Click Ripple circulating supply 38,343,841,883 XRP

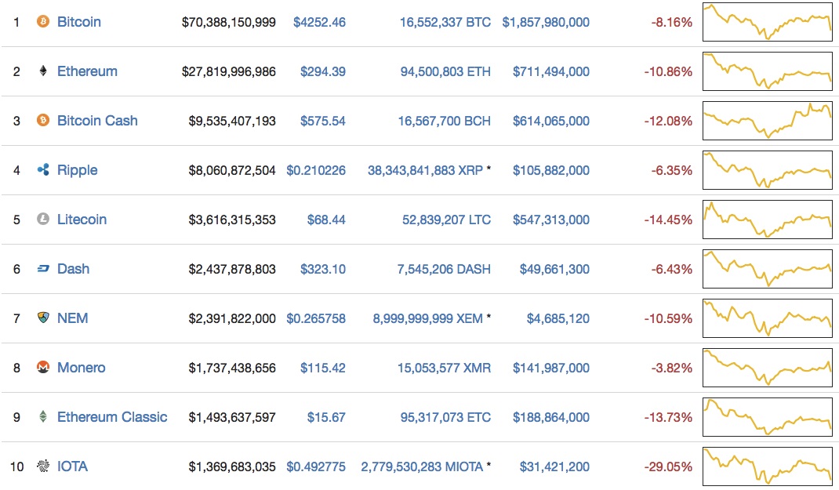point(425,170)
